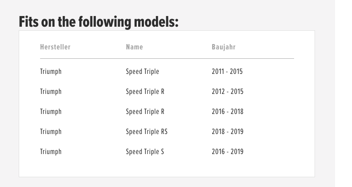Select the Speed Triple S model name

pos(145,151)
